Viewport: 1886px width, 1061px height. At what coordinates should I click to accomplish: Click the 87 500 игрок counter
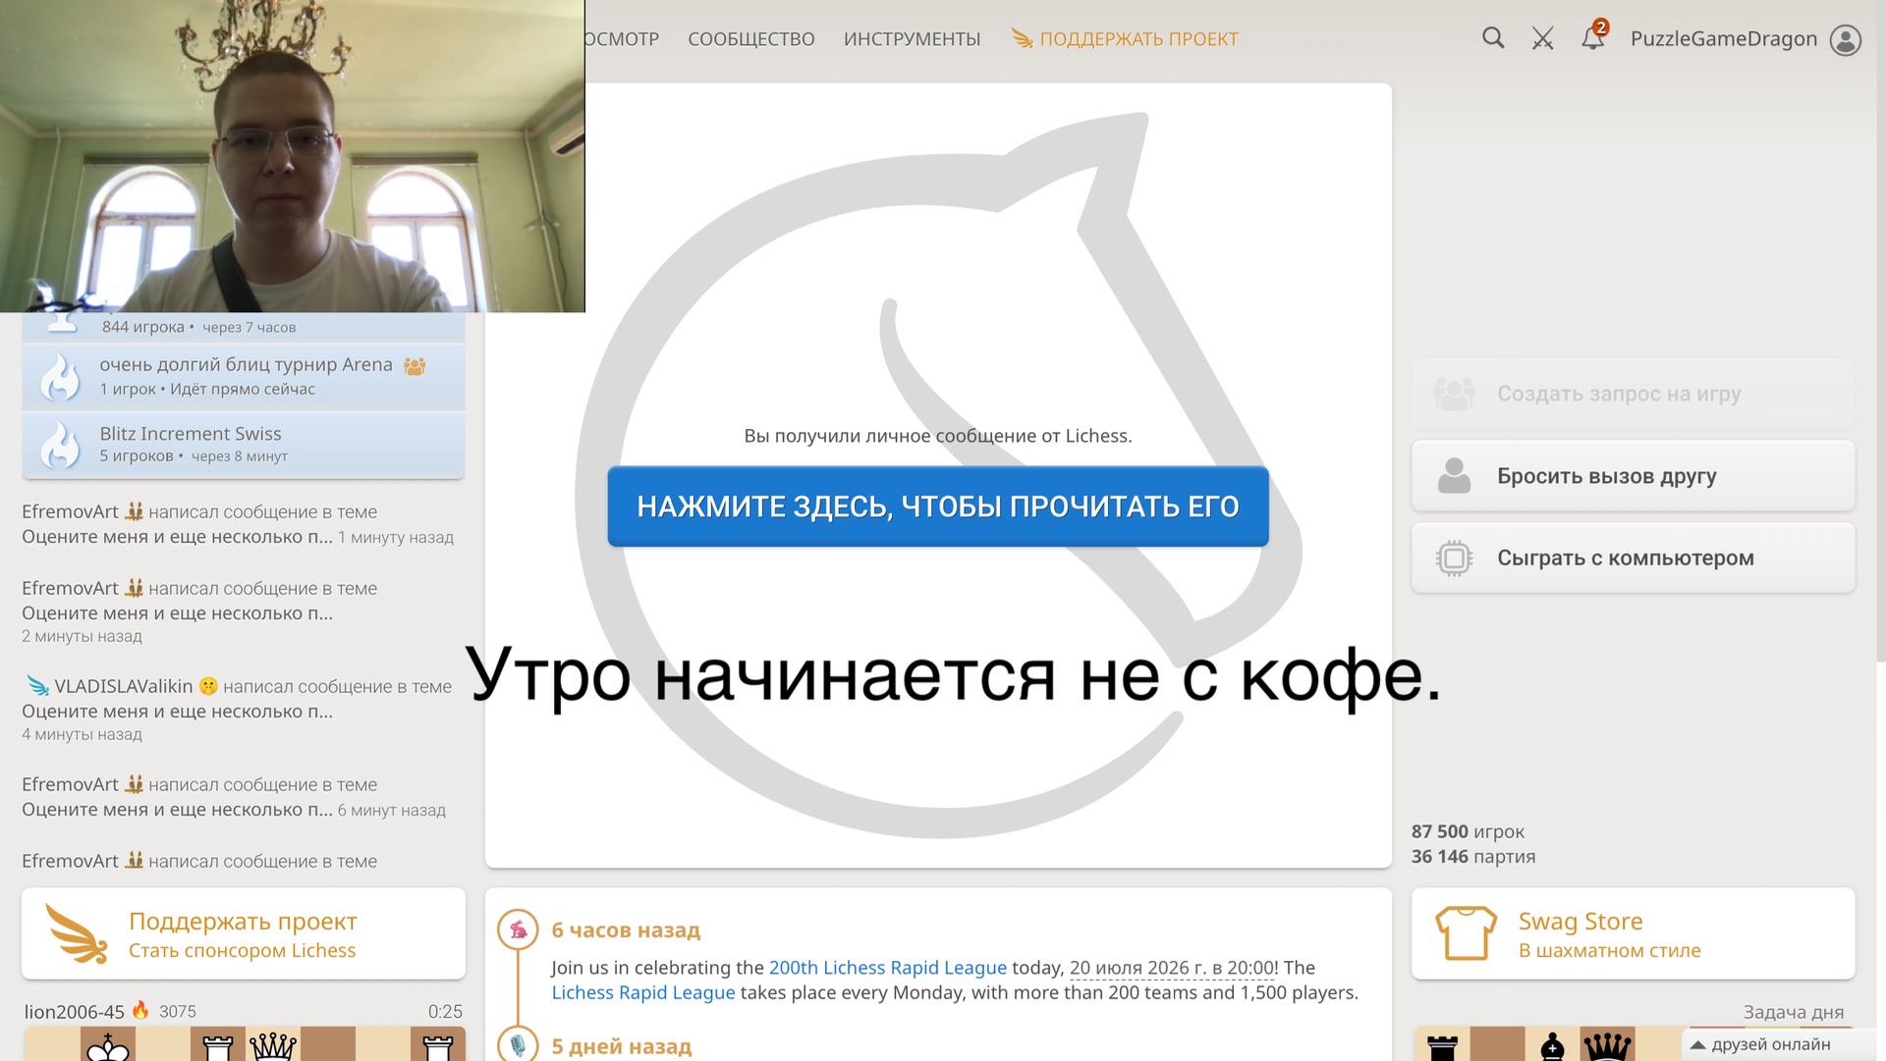(1468, 831)
